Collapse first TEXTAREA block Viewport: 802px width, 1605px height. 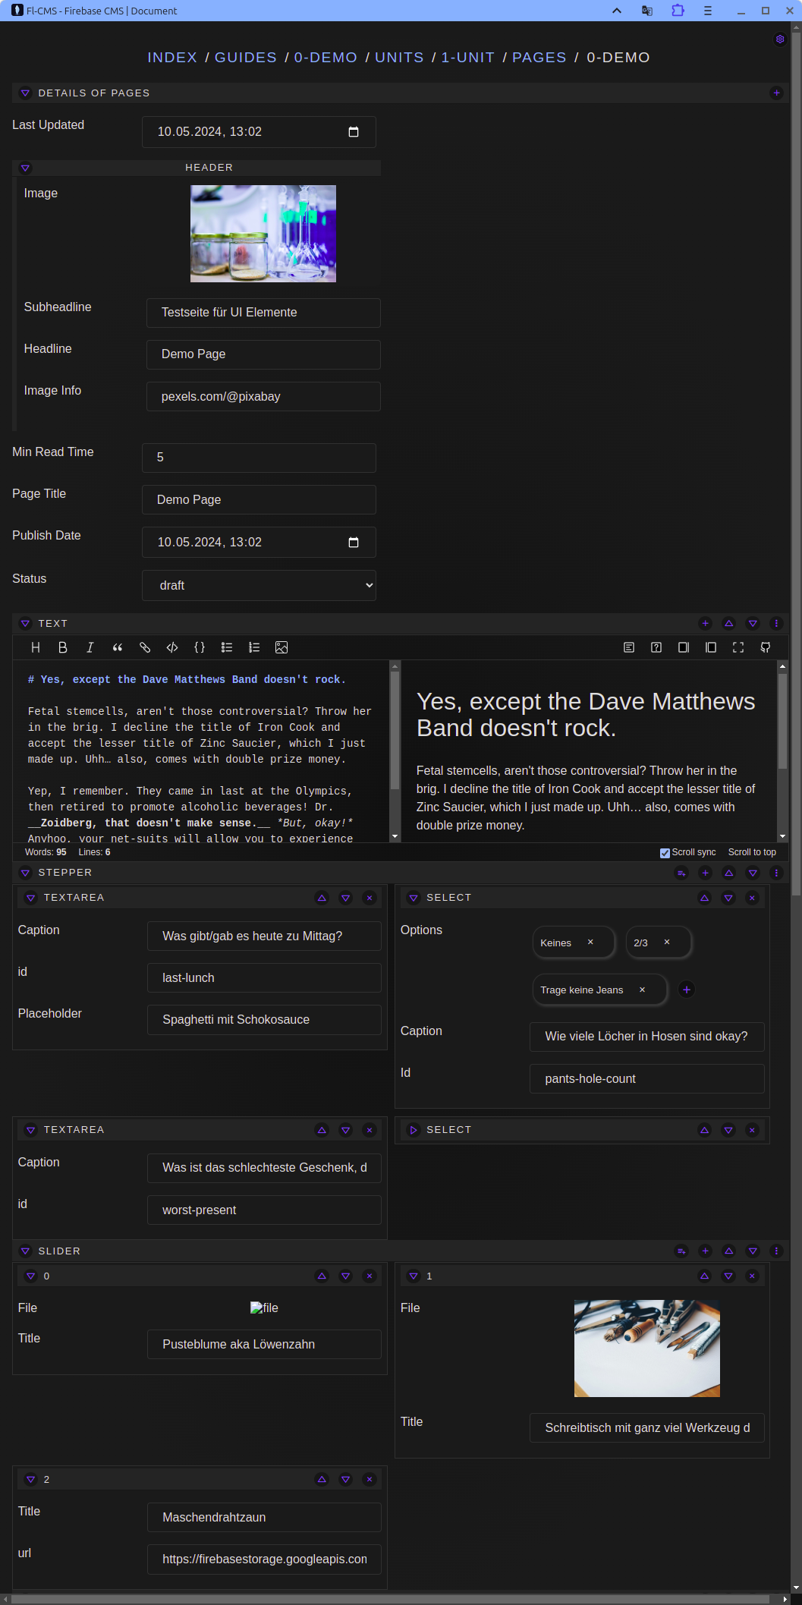tap(31, 898)
